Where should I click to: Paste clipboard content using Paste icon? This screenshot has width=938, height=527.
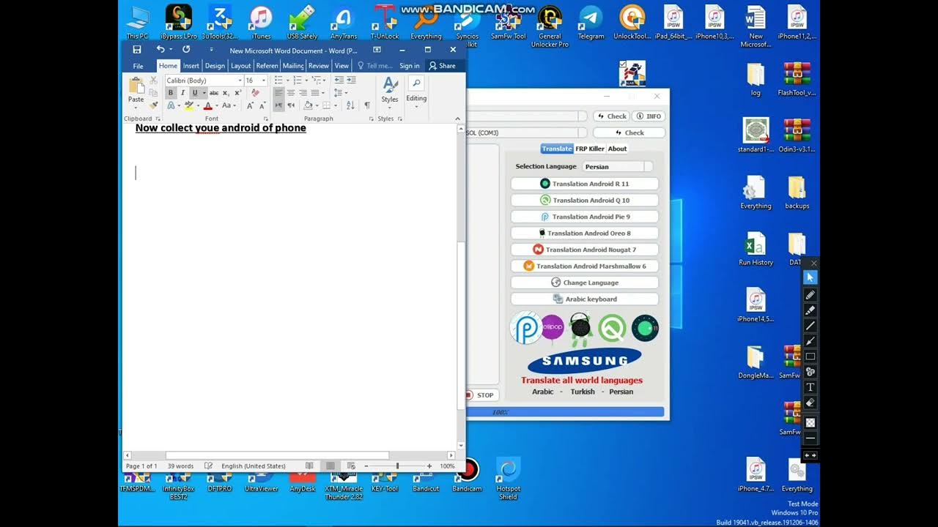coord(136,86)
